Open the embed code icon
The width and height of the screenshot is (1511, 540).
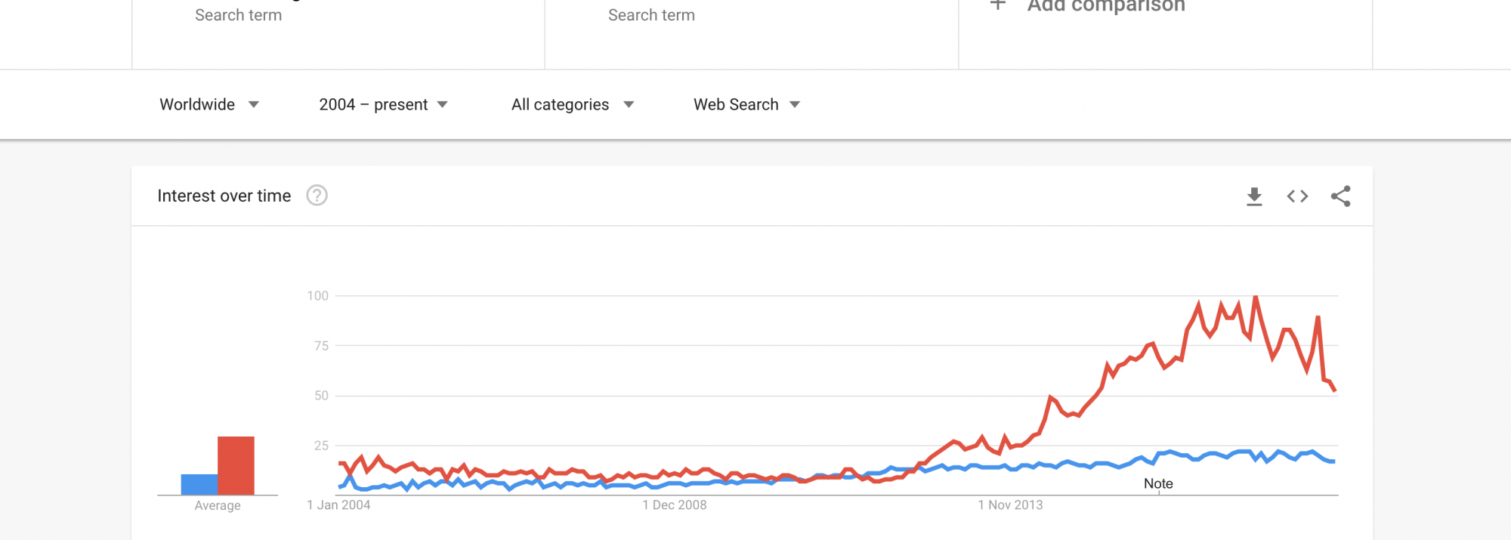[x=1297, y=196]
